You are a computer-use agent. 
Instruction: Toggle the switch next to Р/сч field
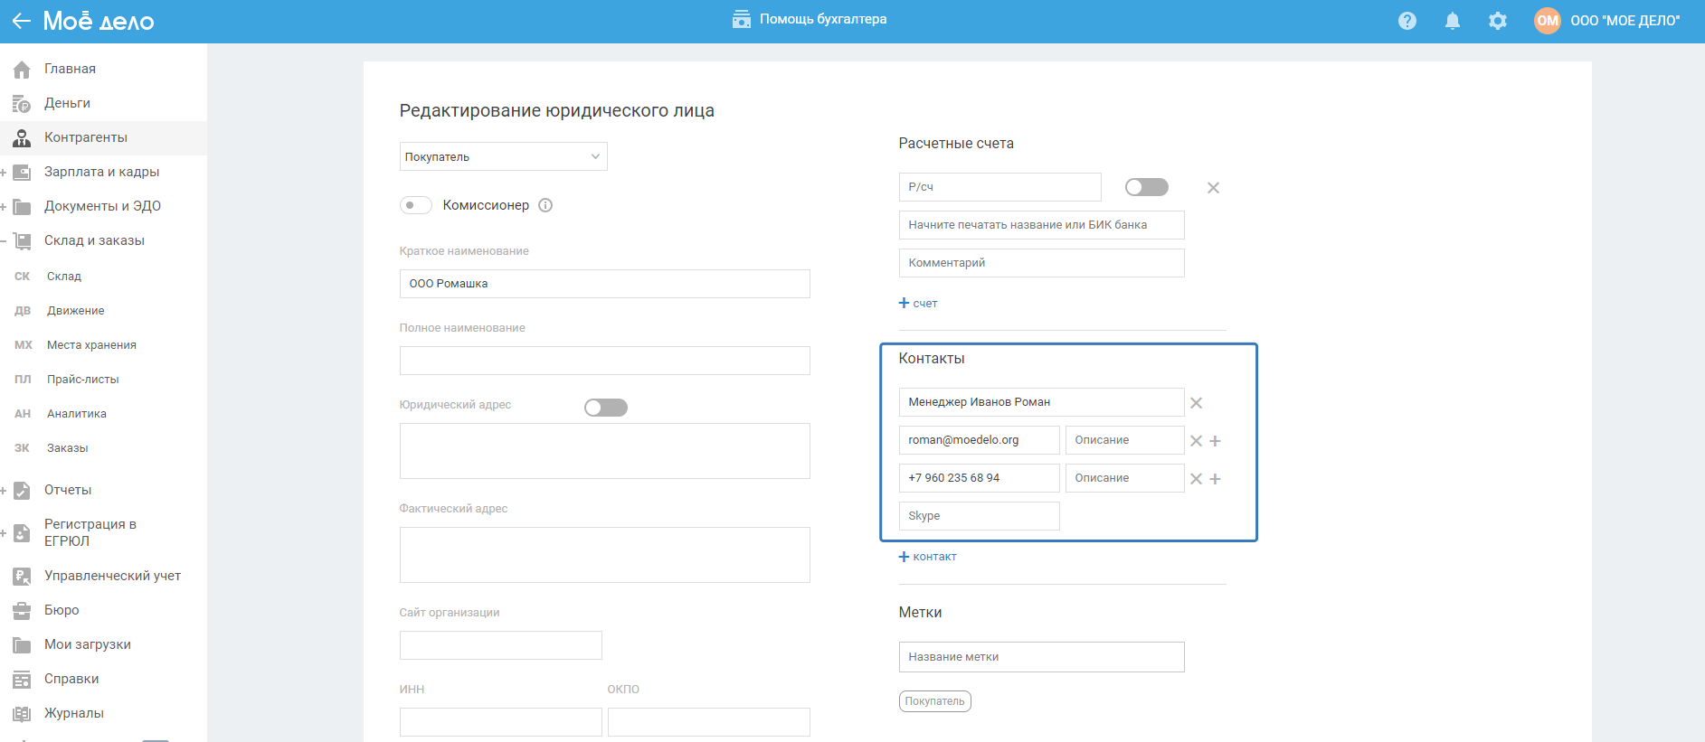[1146, 187]
